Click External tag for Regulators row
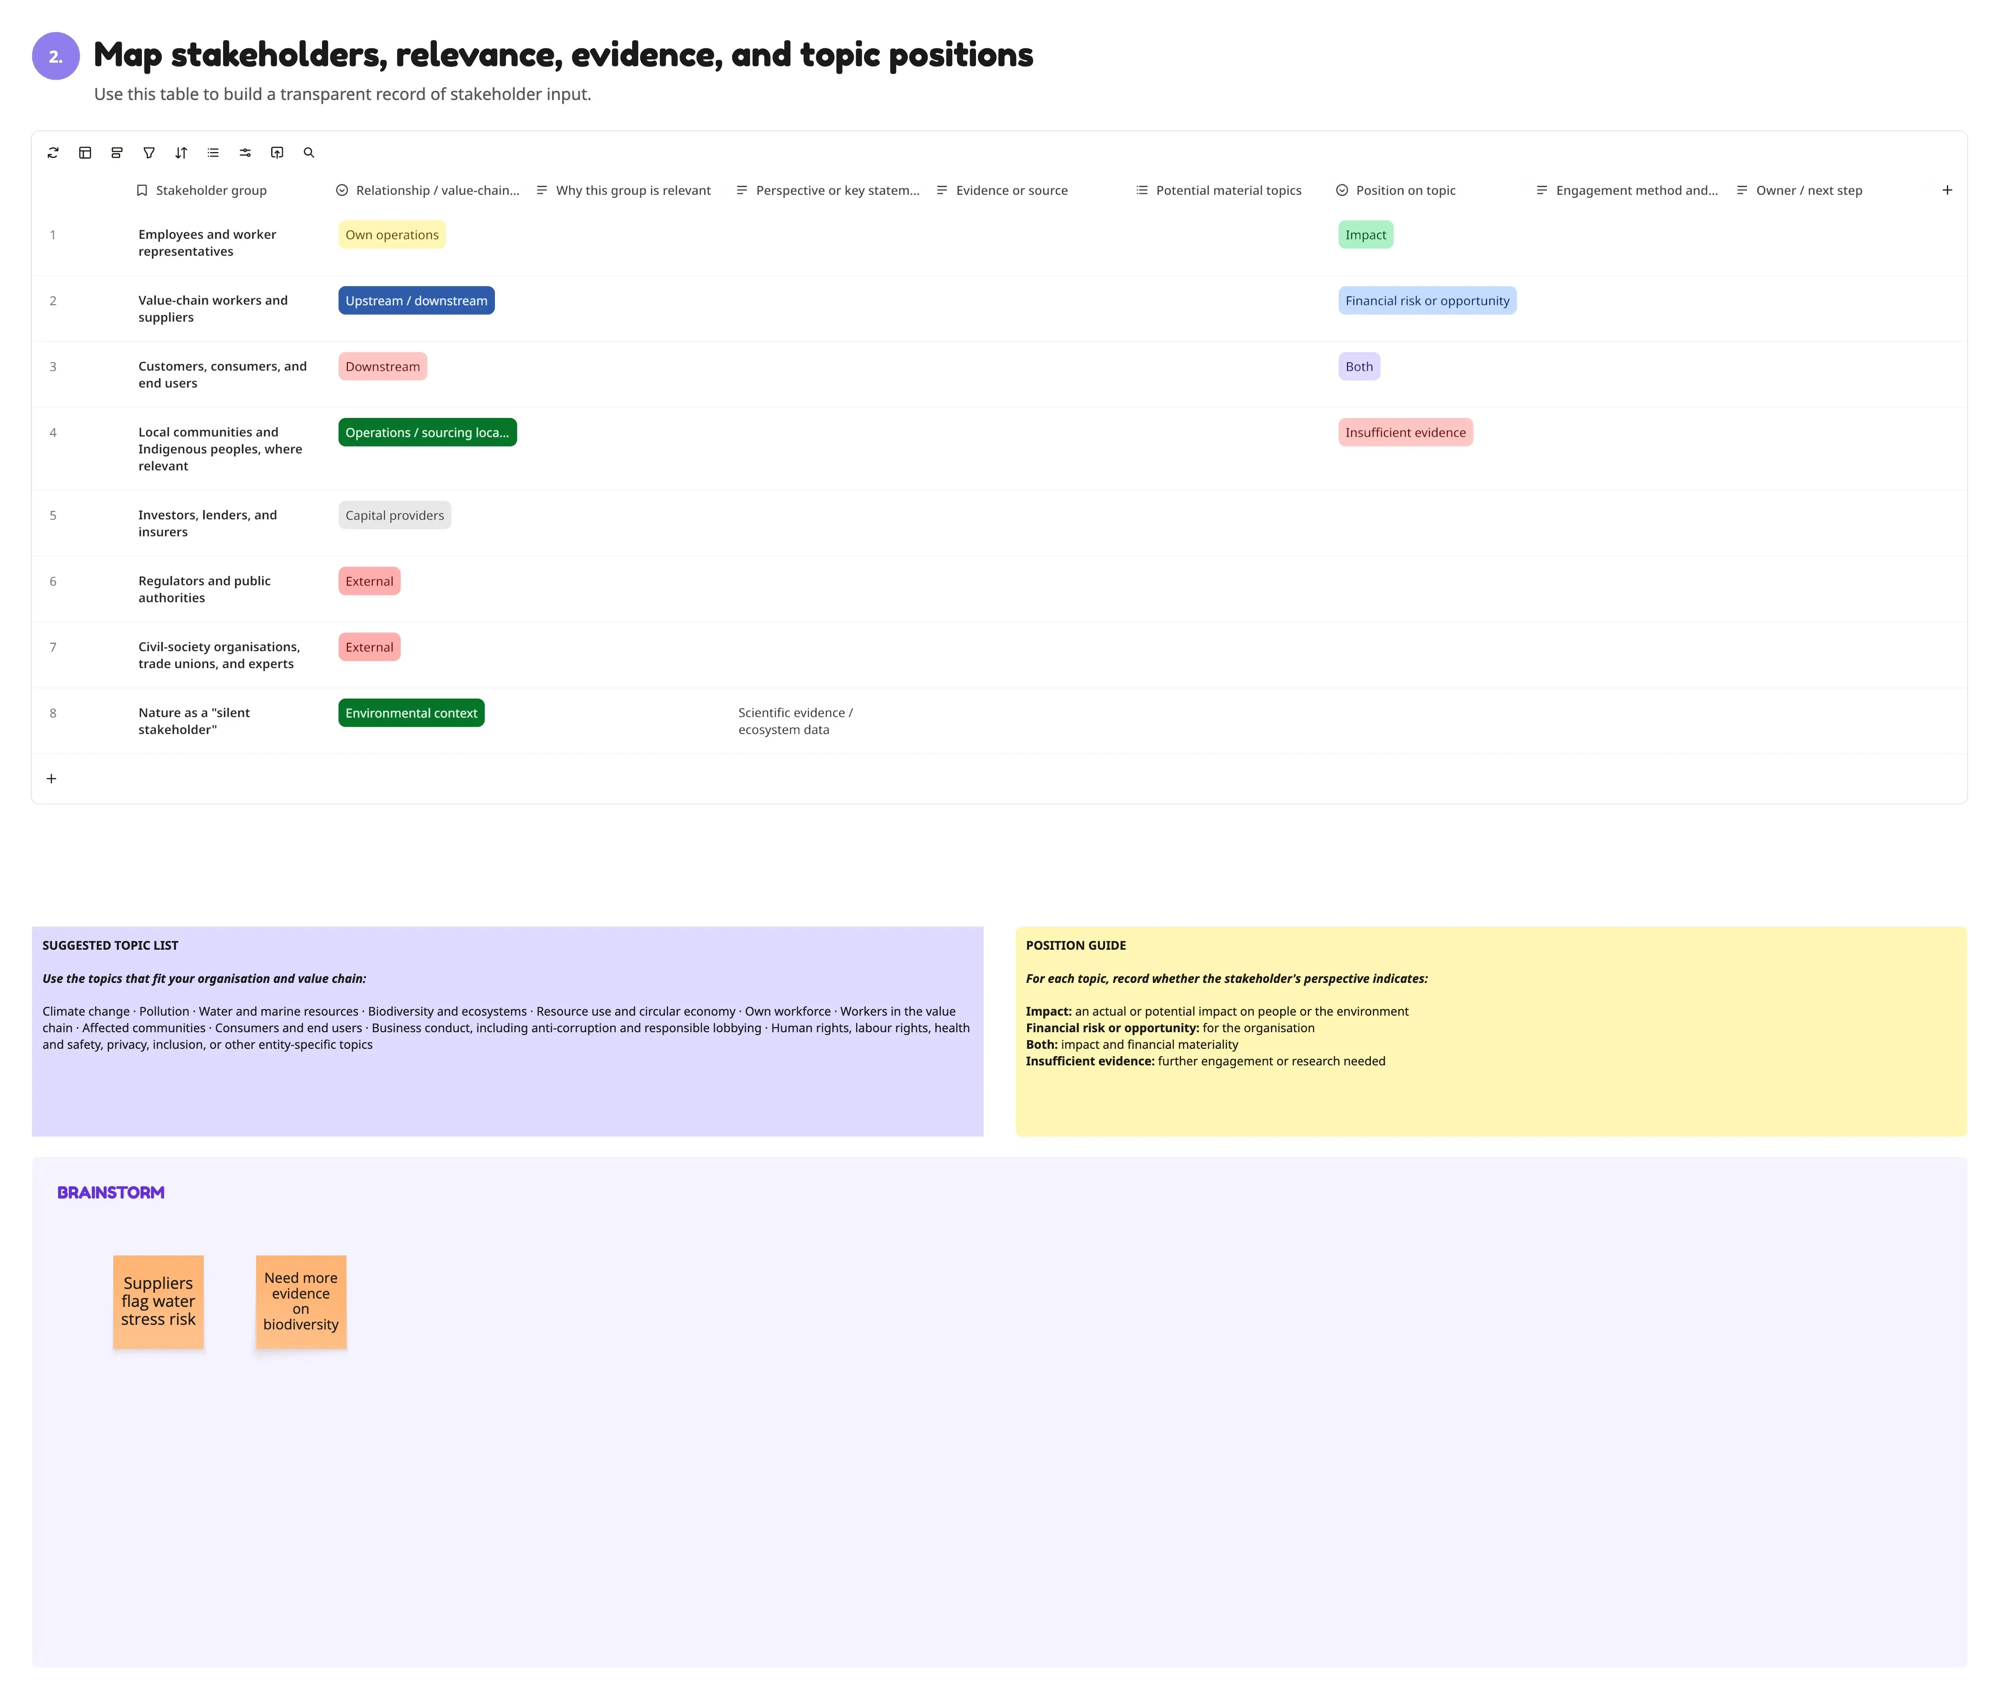This screenshot has width=1999, height=1699. tap(369, 582)
